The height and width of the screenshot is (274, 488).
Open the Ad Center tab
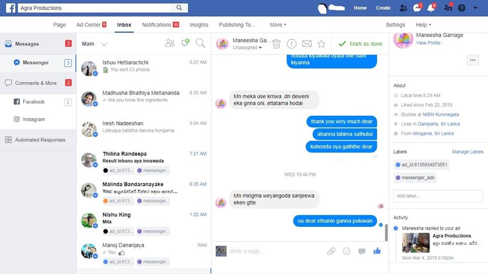[91, 25]
